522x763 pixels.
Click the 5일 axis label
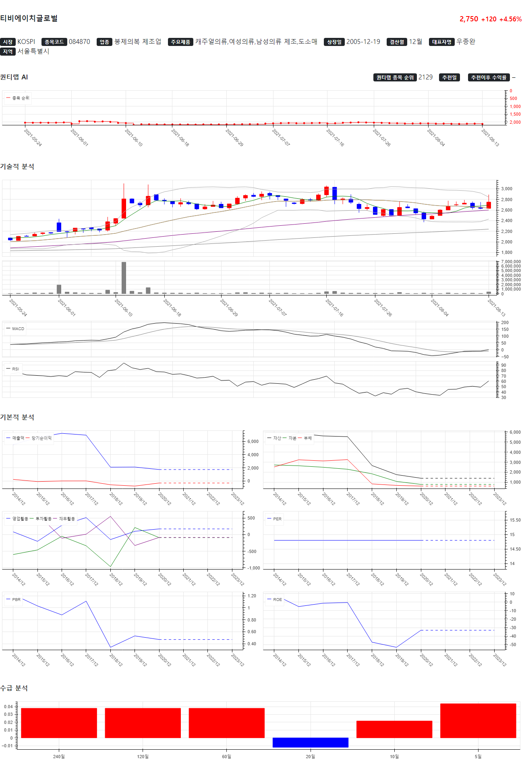point(478,757)
